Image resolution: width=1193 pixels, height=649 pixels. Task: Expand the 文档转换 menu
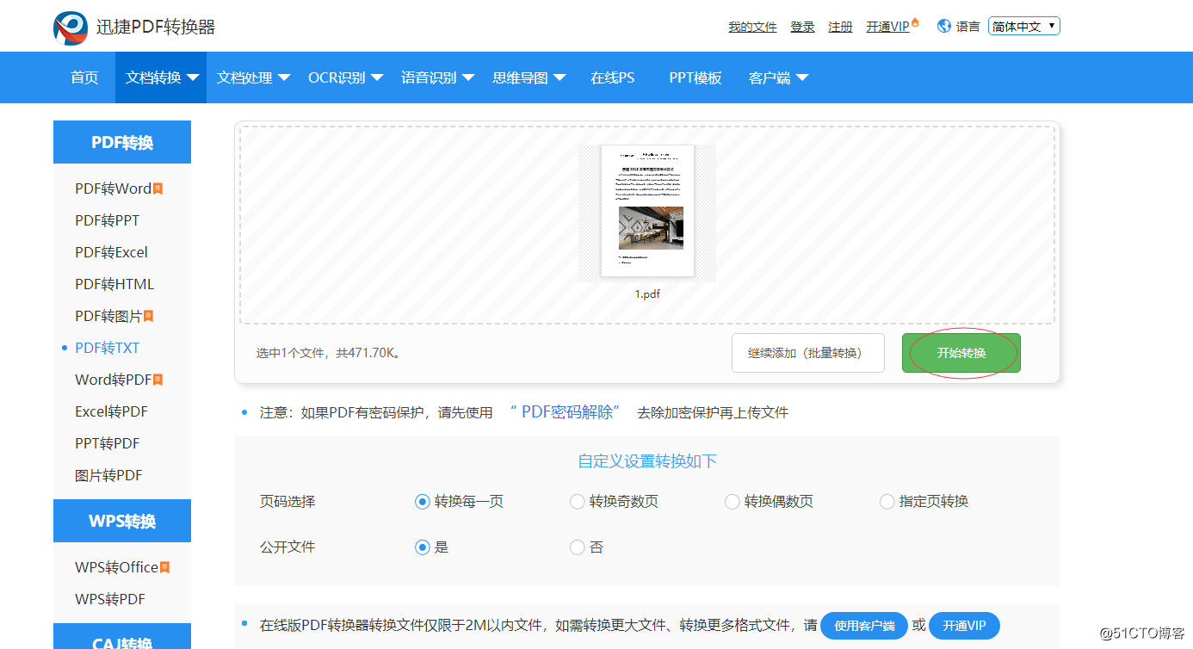(x=162, y=77)
